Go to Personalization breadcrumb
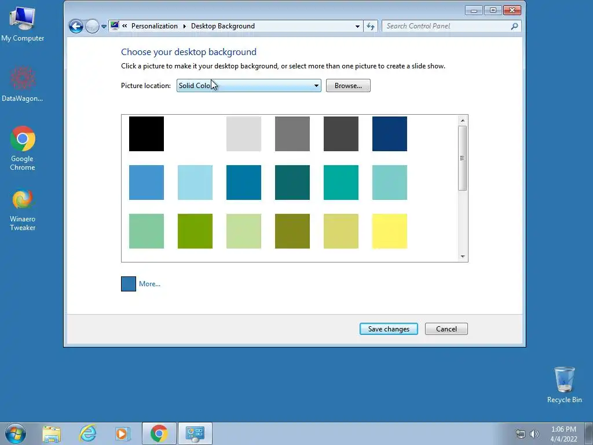 (x=154, y=26)
